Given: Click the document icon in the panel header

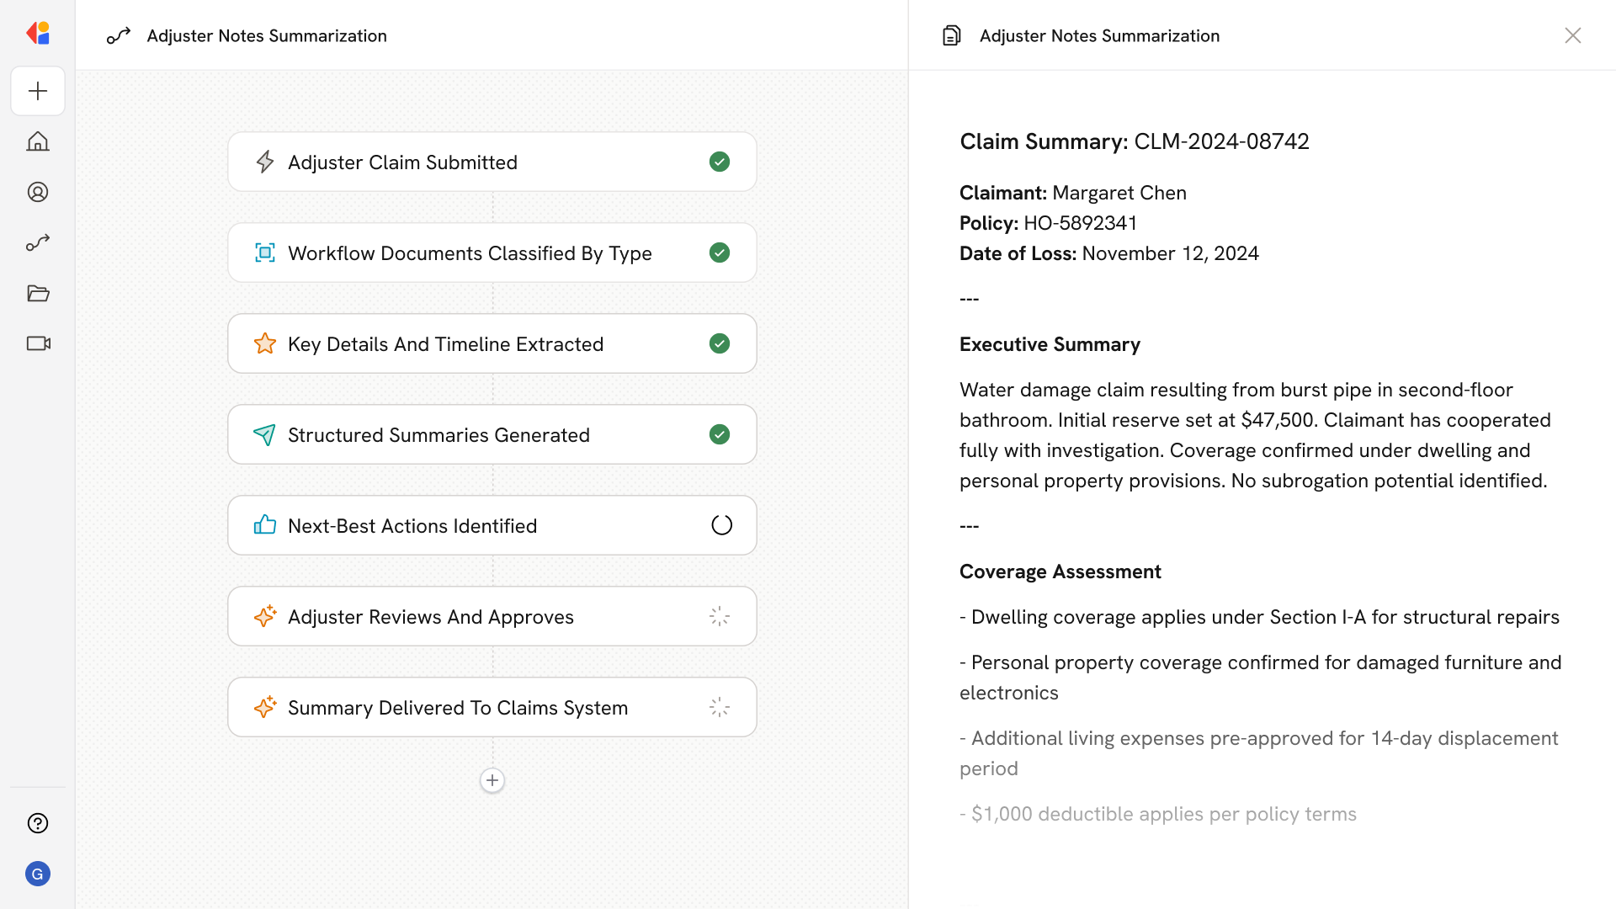Looking at the screenshot, I should pos(951,35).
